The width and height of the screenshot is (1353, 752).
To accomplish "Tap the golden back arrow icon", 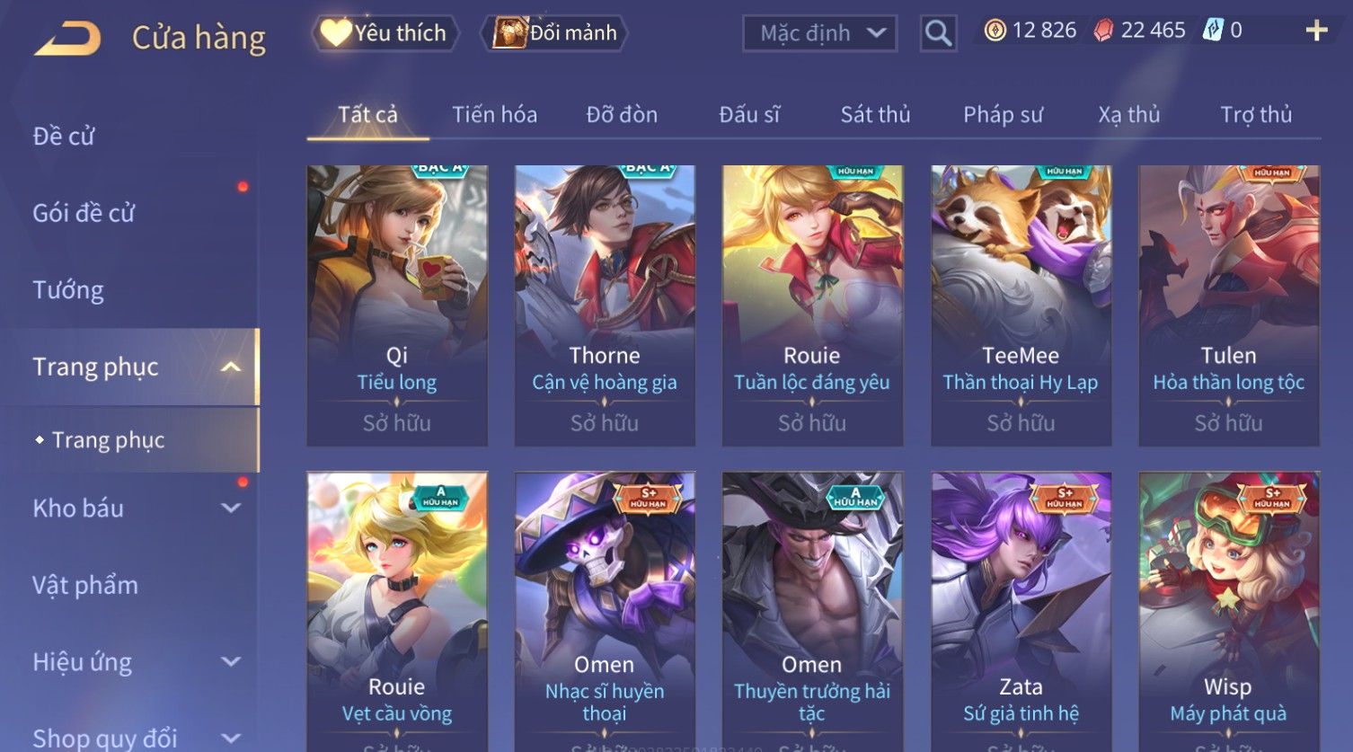I will [x=67, y=40].
